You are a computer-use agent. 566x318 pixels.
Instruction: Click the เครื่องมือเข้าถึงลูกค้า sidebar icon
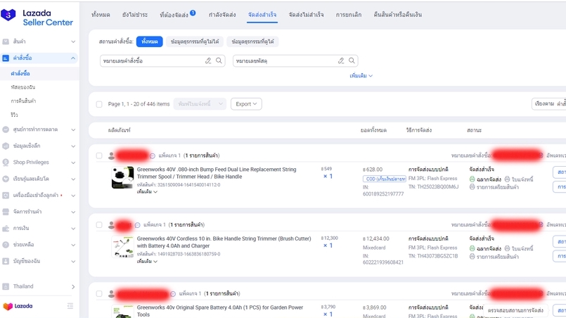pos(6,195)
